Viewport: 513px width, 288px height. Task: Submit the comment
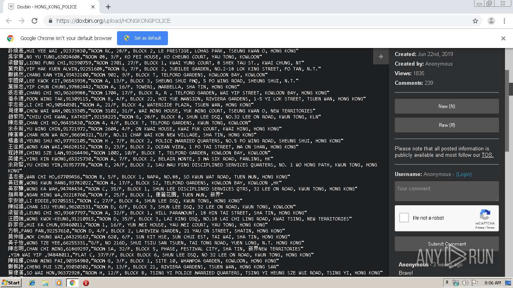click(x=447, y=244)
